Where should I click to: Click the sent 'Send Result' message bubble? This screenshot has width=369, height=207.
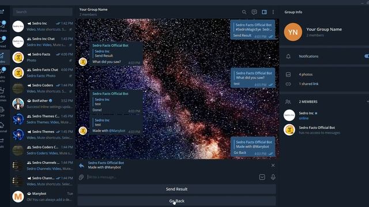[253, 29]
